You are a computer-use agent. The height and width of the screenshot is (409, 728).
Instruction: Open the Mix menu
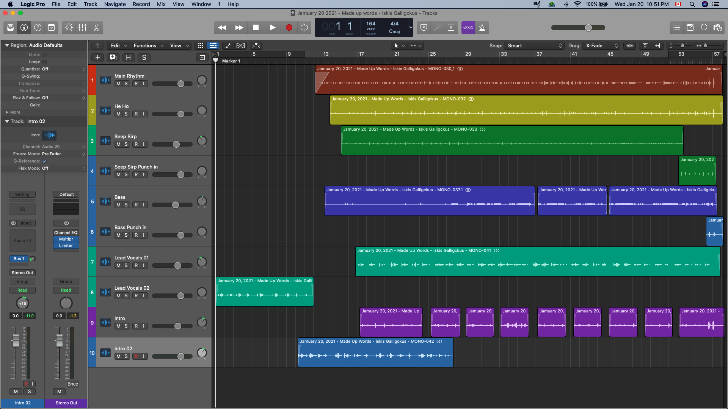pos(161,4)
